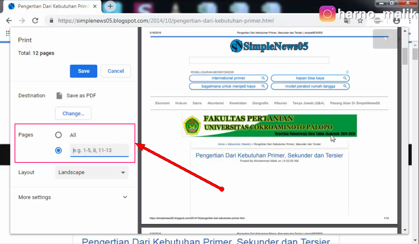419x244 pixels.
Task: Navigate back with the back arrow
Action: tap(9, 20)
